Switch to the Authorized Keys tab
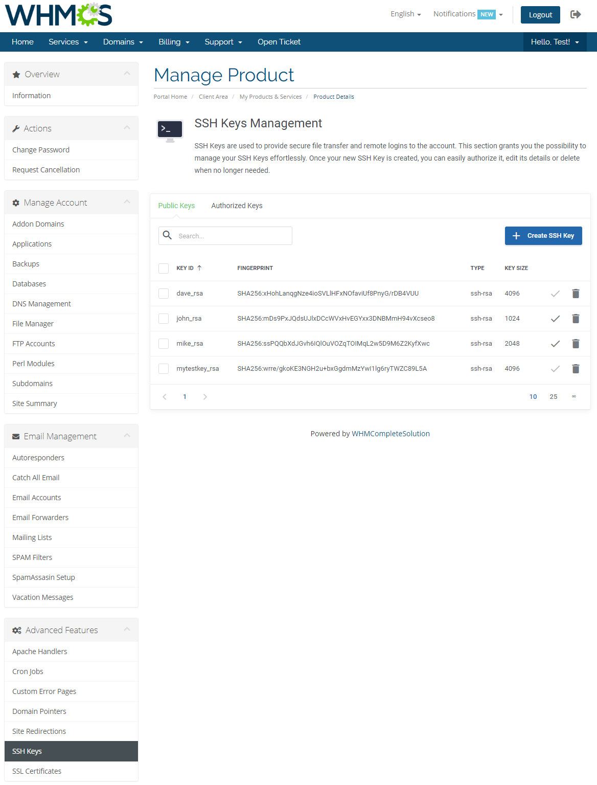Screen dimensions: 597x785 pos(237,206)
